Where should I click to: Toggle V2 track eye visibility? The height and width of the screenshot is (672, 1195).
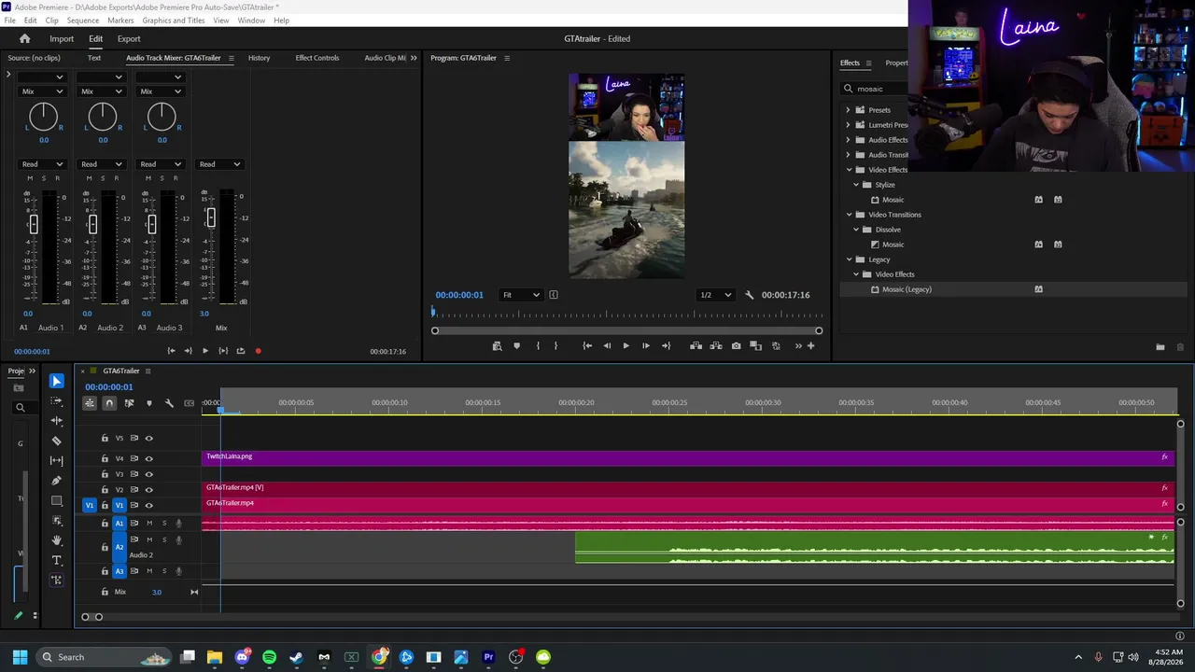pyautogui.click(x=148, y=490)
